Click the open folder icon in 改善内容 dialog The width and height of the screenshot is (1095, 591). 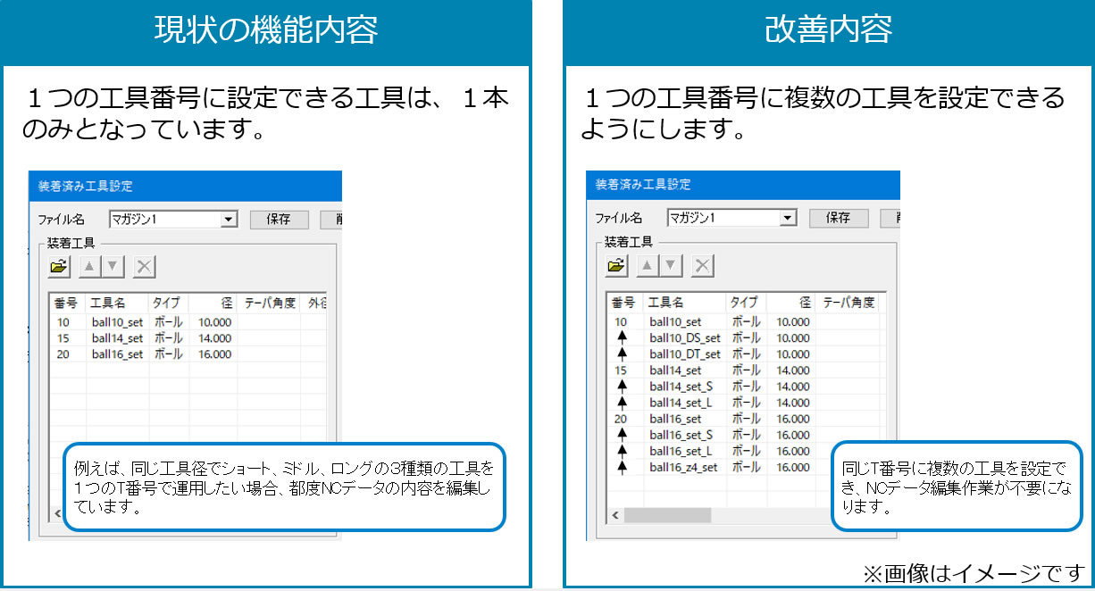click(x=616, y=265)
